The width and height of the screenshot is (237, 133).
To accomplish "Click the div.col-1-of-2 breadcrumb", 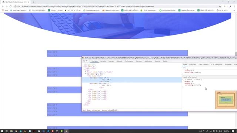I will 113,110.
